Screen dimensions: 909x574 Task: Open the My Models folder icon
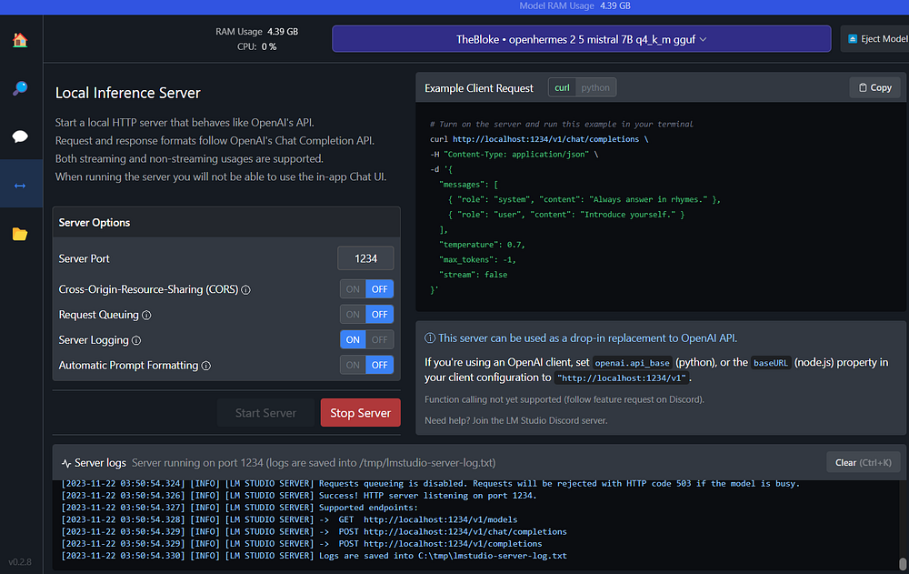click(x=20, y=234)
